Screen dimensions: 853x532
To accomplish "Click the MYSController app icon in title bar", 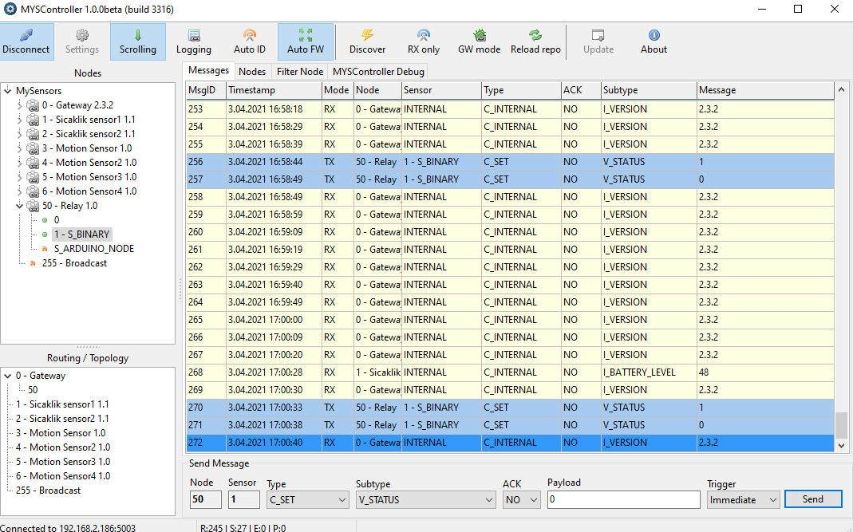I will (x=10, y=10).
